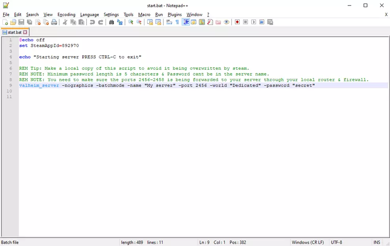Viewport: 390px width, 246px height.
Task: Open the Function List icon
Action: tap(210, 22)
